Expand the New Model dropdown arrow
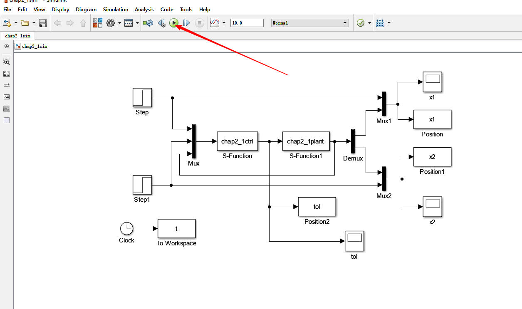Image resolution: width=522 pixels, height=309 pixels. 16,23
